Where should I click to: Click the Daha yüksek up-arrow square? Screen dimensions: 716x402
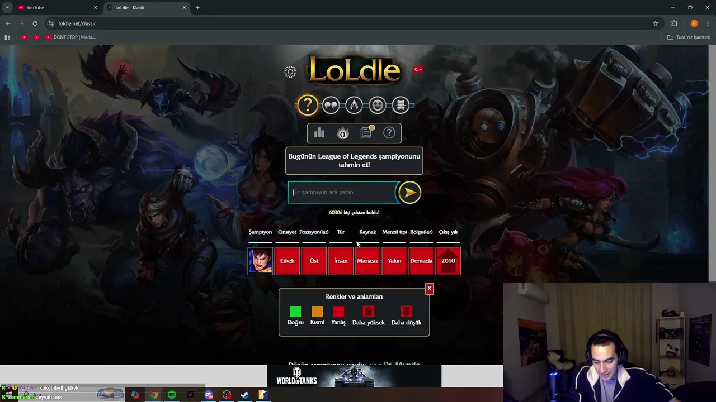coord(368,312)
